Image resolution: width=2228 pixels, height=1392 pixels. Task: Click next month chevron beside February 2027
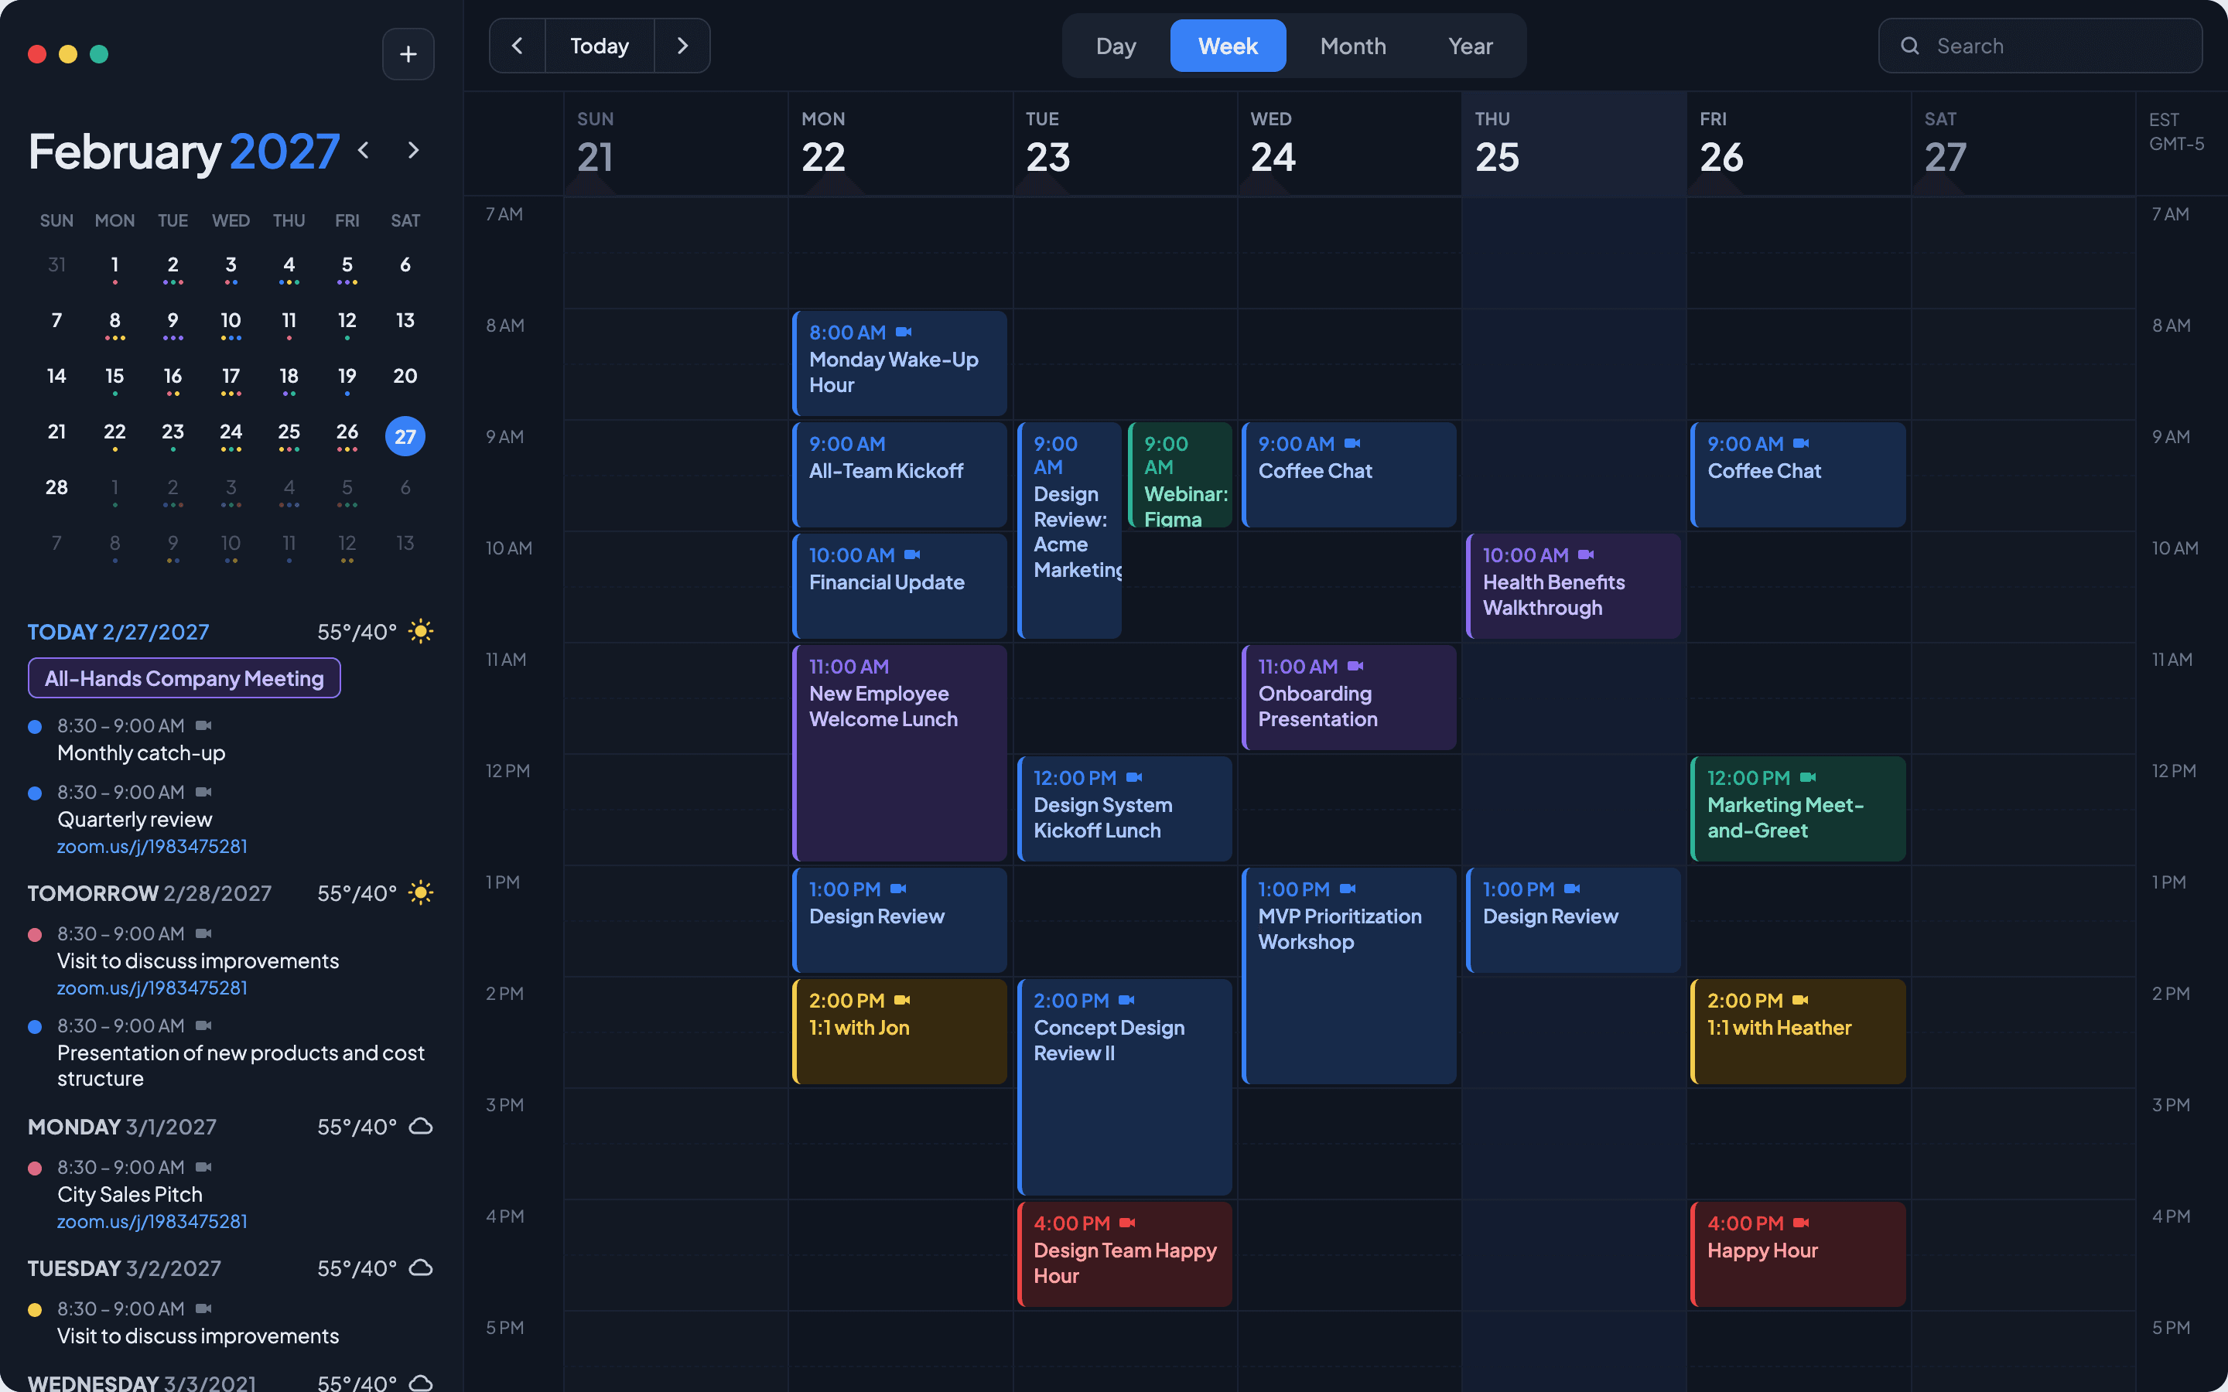413,150
